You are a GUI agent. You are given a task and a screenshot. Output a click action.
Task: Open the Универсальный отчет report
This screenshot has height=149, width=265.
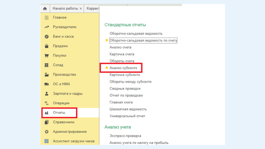click(127, 116)
